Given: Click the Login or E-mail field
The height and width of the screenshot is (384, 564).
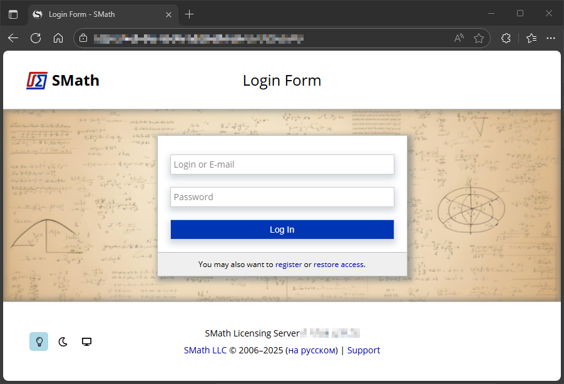Looking at the screenshot, I should [x=282, y=164].
